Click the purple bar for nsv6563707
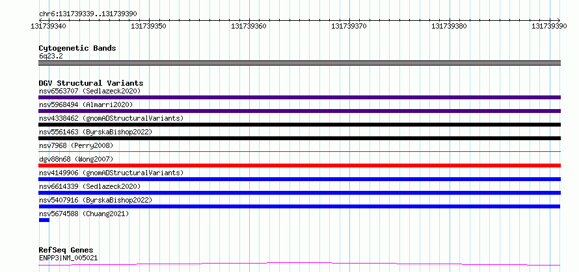Screen dimensions: 579x272 click(x=299, y=97)
